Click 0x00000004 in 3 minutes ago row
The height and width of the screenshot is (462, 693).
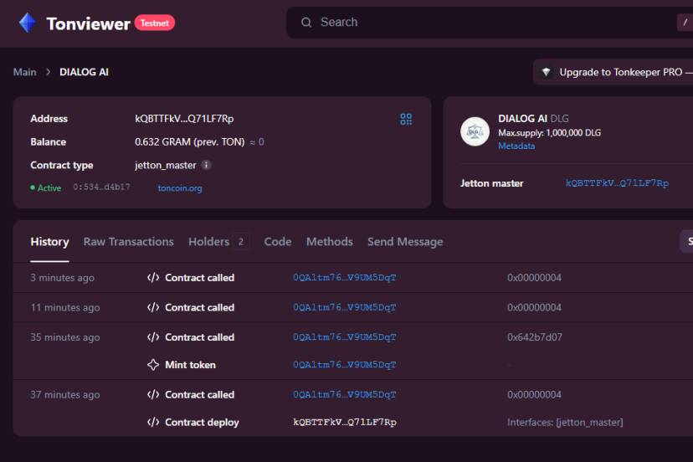pyautogui.click(x=534, y=278)
